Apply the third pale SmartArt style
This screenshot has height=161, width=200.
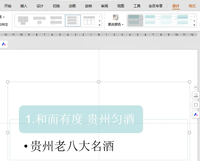click(168, 20)
